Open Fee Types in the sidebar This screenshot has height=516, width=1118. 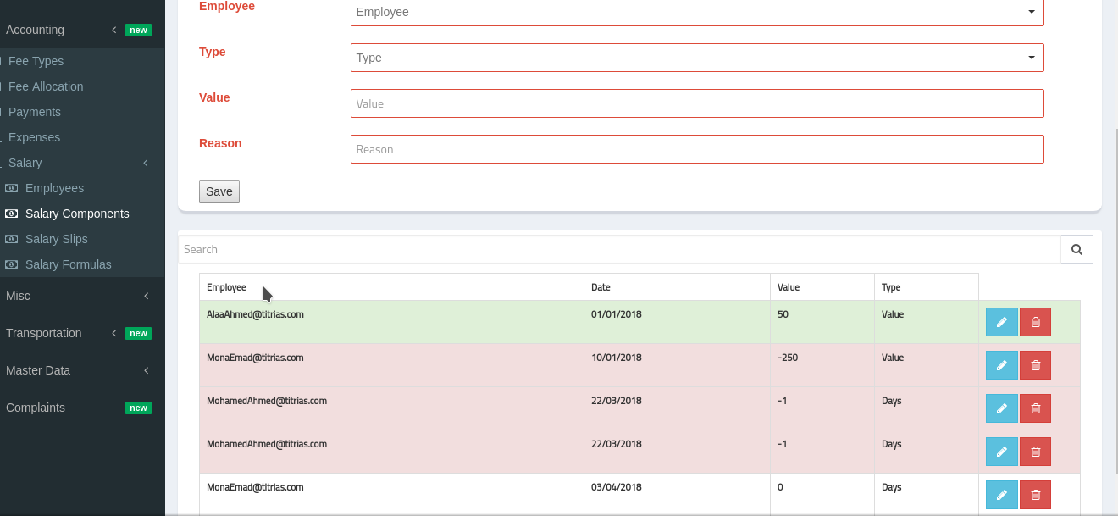click(x=36, y=61)
